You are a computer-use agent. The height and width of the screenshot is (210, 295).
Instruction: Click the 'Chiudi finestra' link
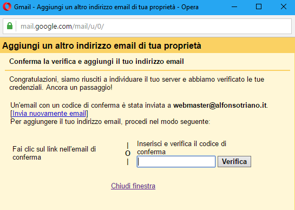click(133, 186)
